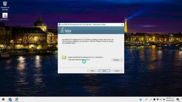Click the red-black round tray icon
This screenshot has height=102, width=182.
(x=154, y=99)
